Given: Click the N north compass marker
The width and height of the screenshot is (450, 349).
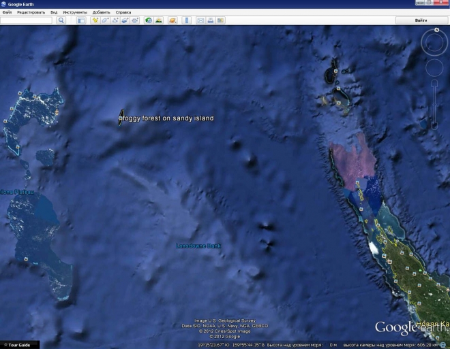Looking at the screenshot, I should pos(436,30).
